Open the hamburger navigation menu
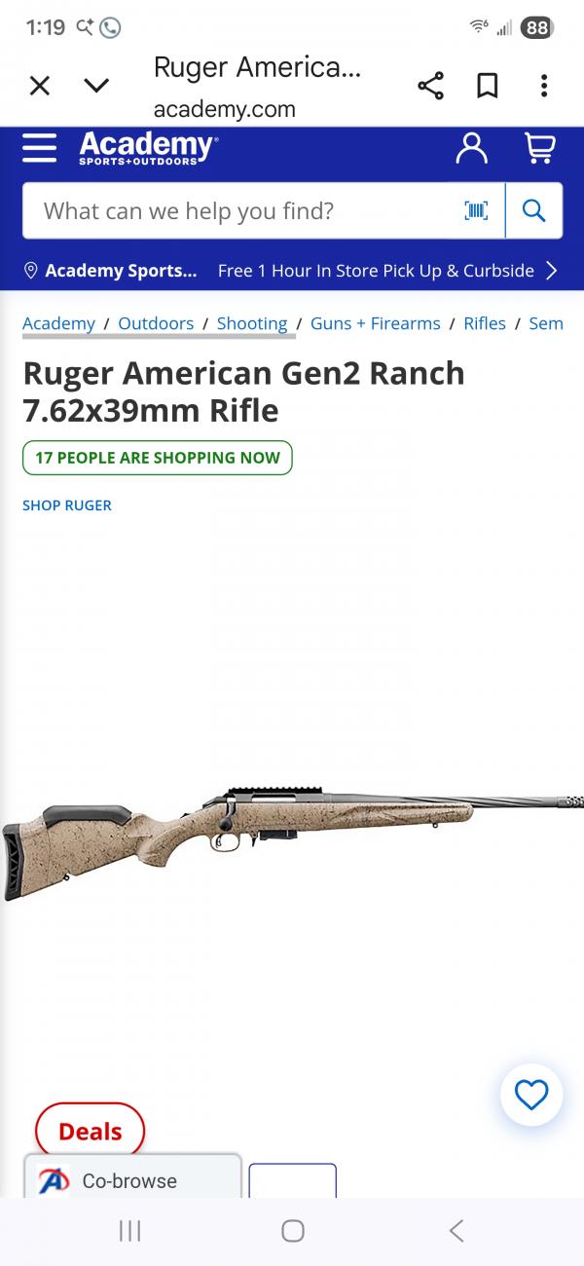This screenshot has height=1266, width=584. [39, 148]
